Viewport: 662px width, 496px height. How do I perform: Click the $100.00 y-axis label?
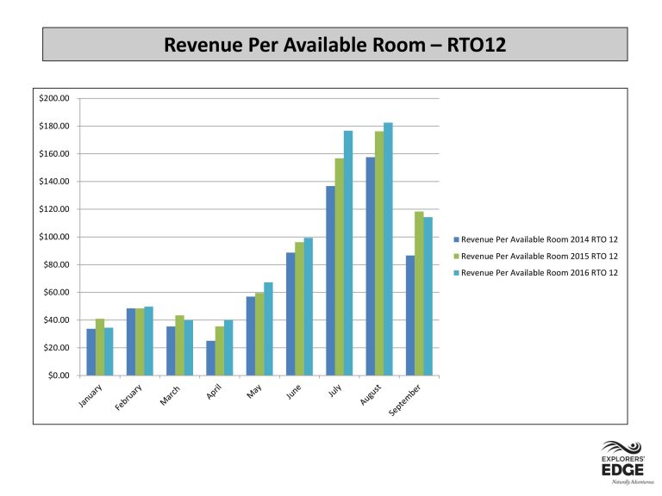54,237
